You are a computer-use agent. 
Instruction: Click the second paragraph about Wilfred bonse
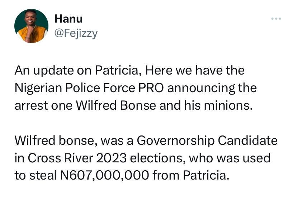click(x=146, y=158)
